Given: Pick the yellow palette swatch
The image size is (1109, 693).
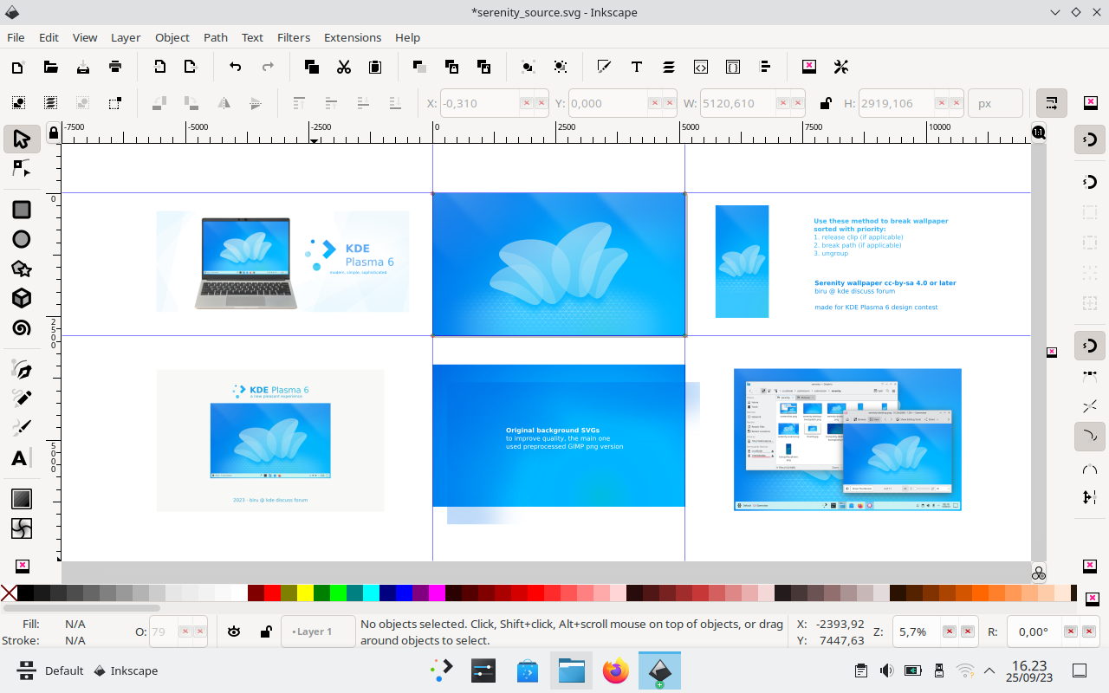Looking at the screenshot, I should pos(306,593).
